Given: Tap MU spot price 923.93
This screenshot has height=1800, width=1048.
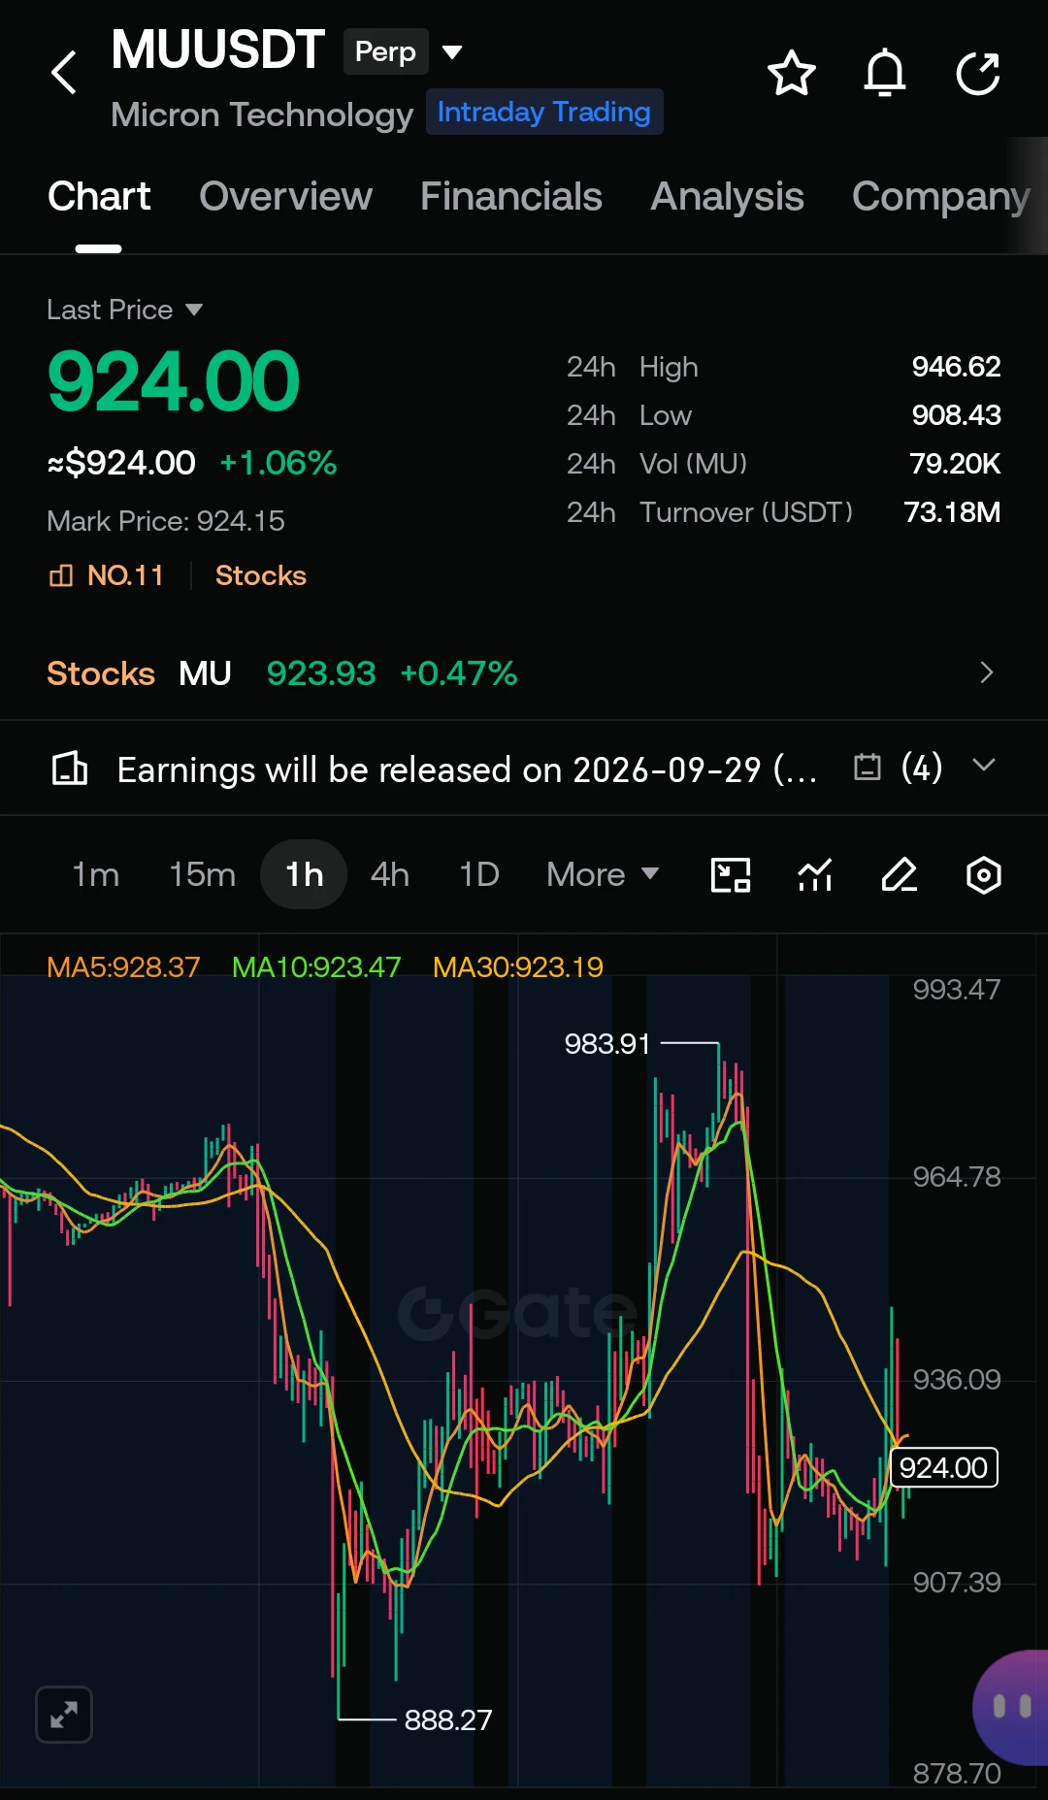Looking at the screenshot, I should pos(321,672).
